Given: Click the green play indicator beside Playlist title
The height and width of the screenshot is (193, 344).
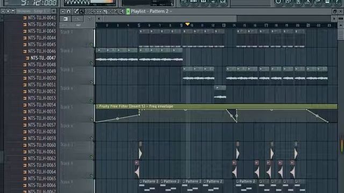Looking at the screenshot, I should click(128, 11).
